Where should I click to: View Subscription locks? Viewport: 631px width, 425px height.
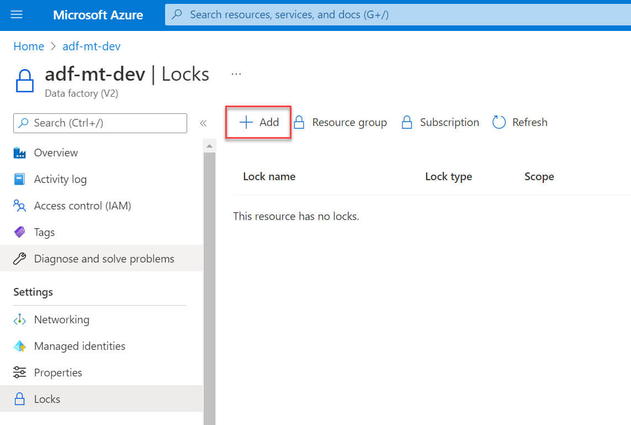click(440, 123)
